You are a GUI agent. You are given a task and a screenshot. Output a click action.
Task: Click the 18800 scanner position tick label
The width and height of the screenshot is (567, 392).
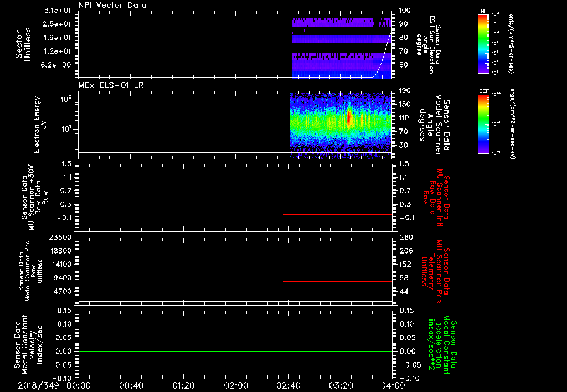click(x=60, y=251)
